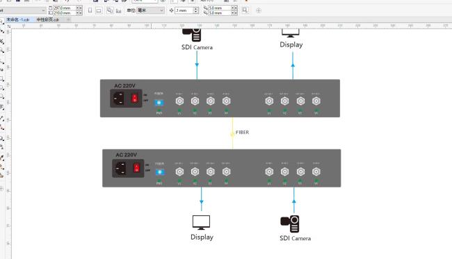The image size is (452, 259).
Task: Click the ruler origin corner icon
Action: [x=8, y=26]
